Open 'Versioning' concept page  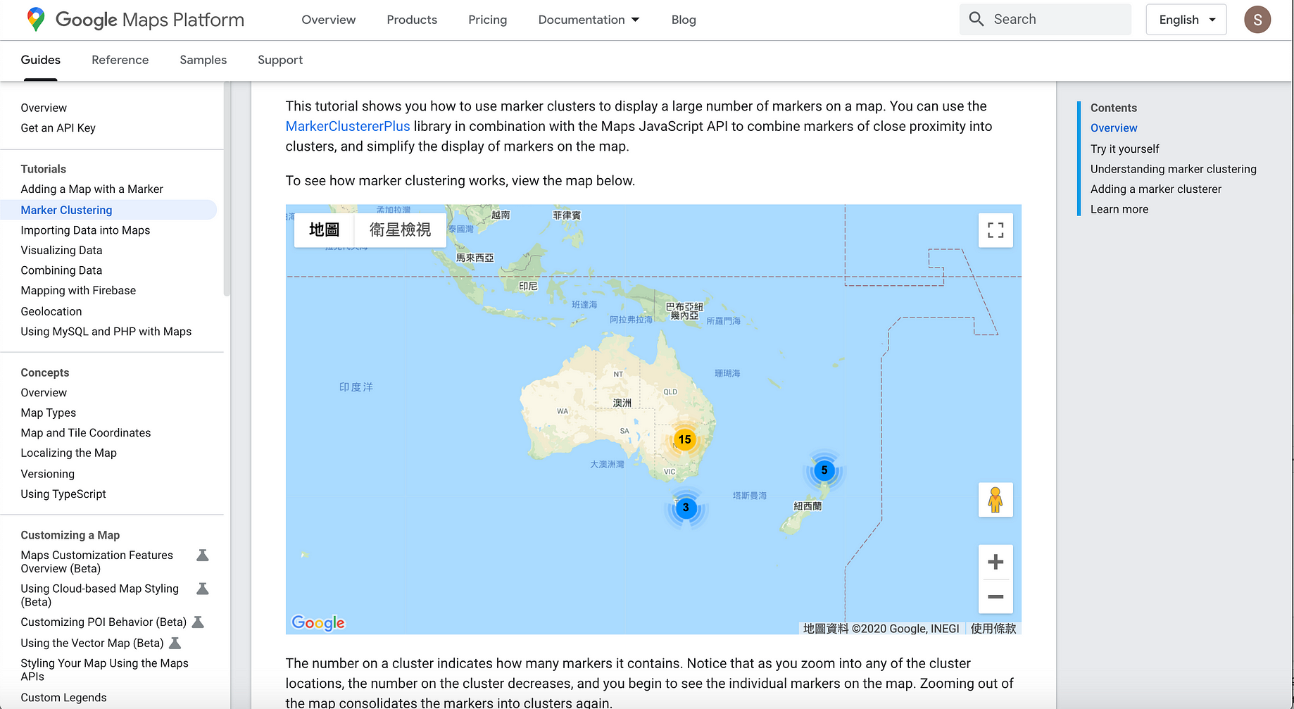click(x=48, y=474)
